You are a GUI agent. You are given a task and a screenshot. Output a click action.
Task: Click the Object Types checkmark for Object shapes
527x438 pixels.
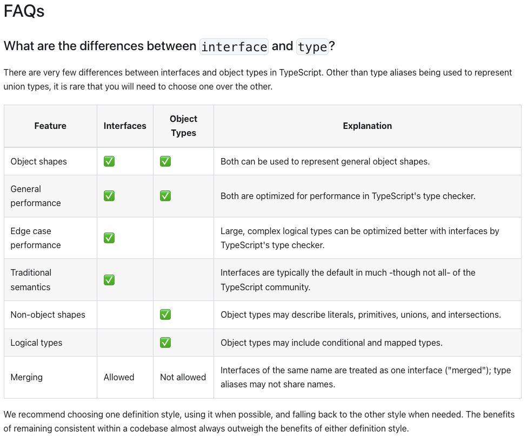(x=165, y=161)
